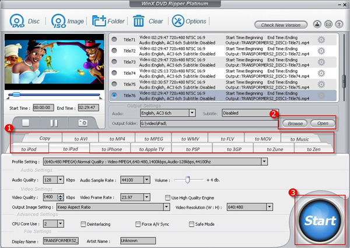Take a snapshot with camera icon

(83, 123)
